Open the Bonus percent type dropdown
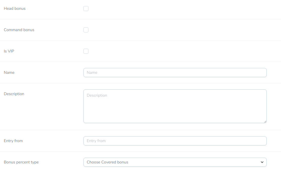The height and width of the screenshot is (175, 281). (175, 162)
